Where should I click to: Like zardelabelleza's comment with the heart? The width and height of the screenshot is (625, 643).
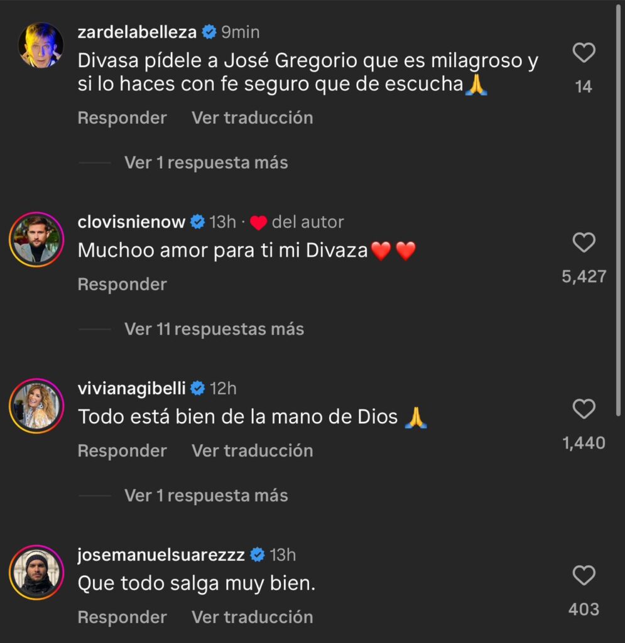pyautogui.click(x=584, y=53)
